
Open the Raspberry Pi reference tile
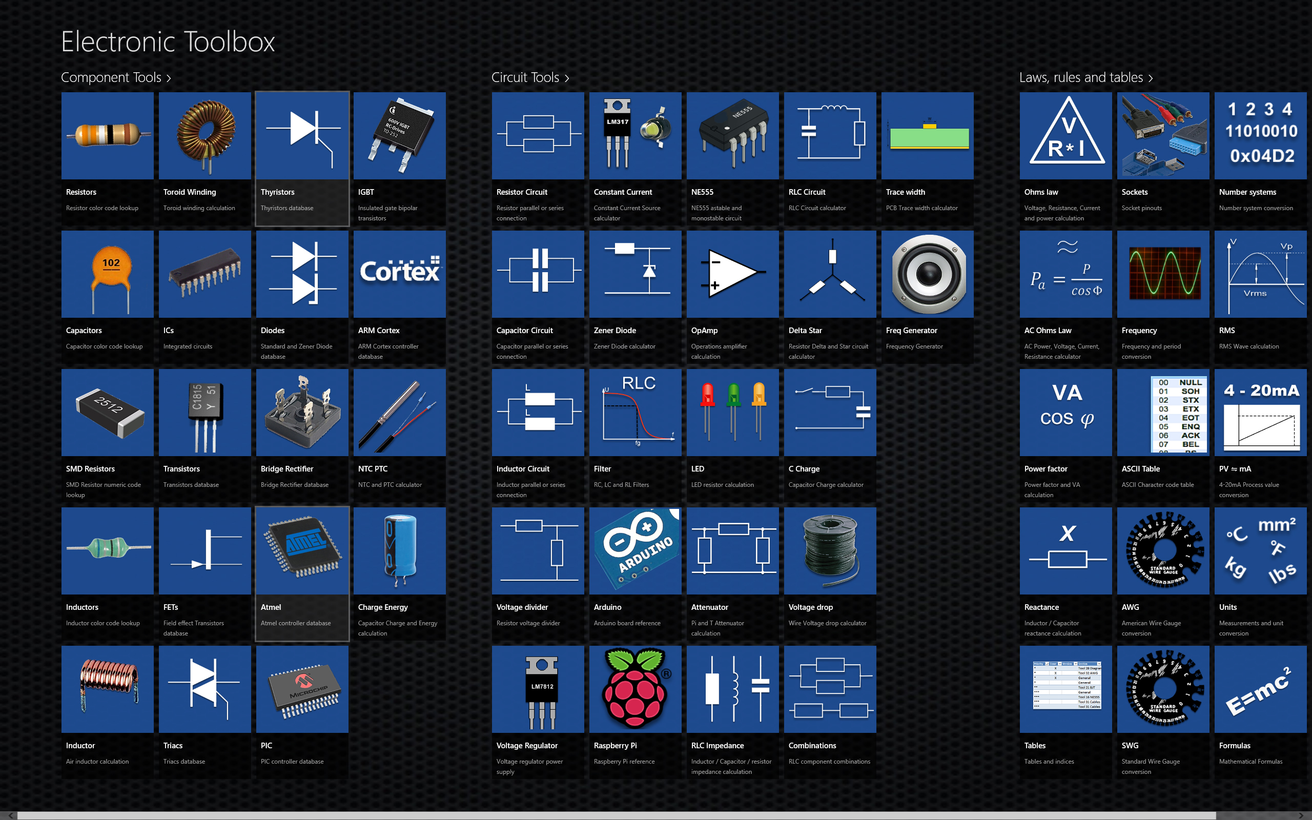(635, 689)
